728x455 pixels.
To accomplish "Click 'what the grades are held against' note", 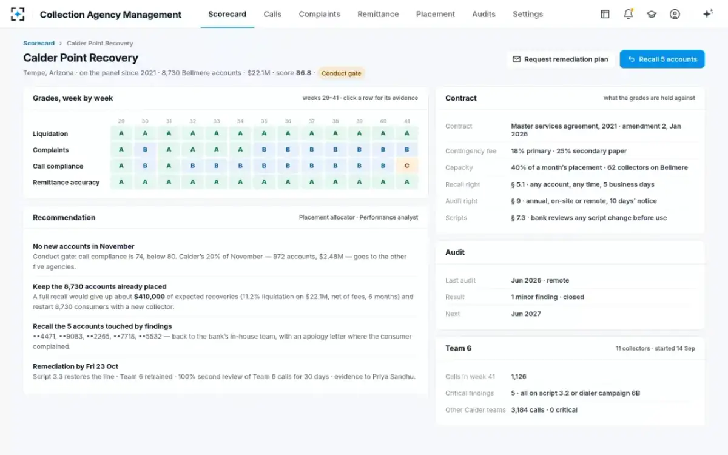I will (649, 98).
